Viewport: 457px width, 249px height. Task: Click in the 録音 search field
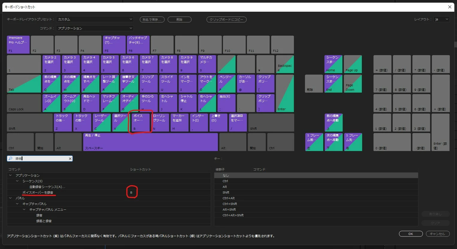pos(40,159)
